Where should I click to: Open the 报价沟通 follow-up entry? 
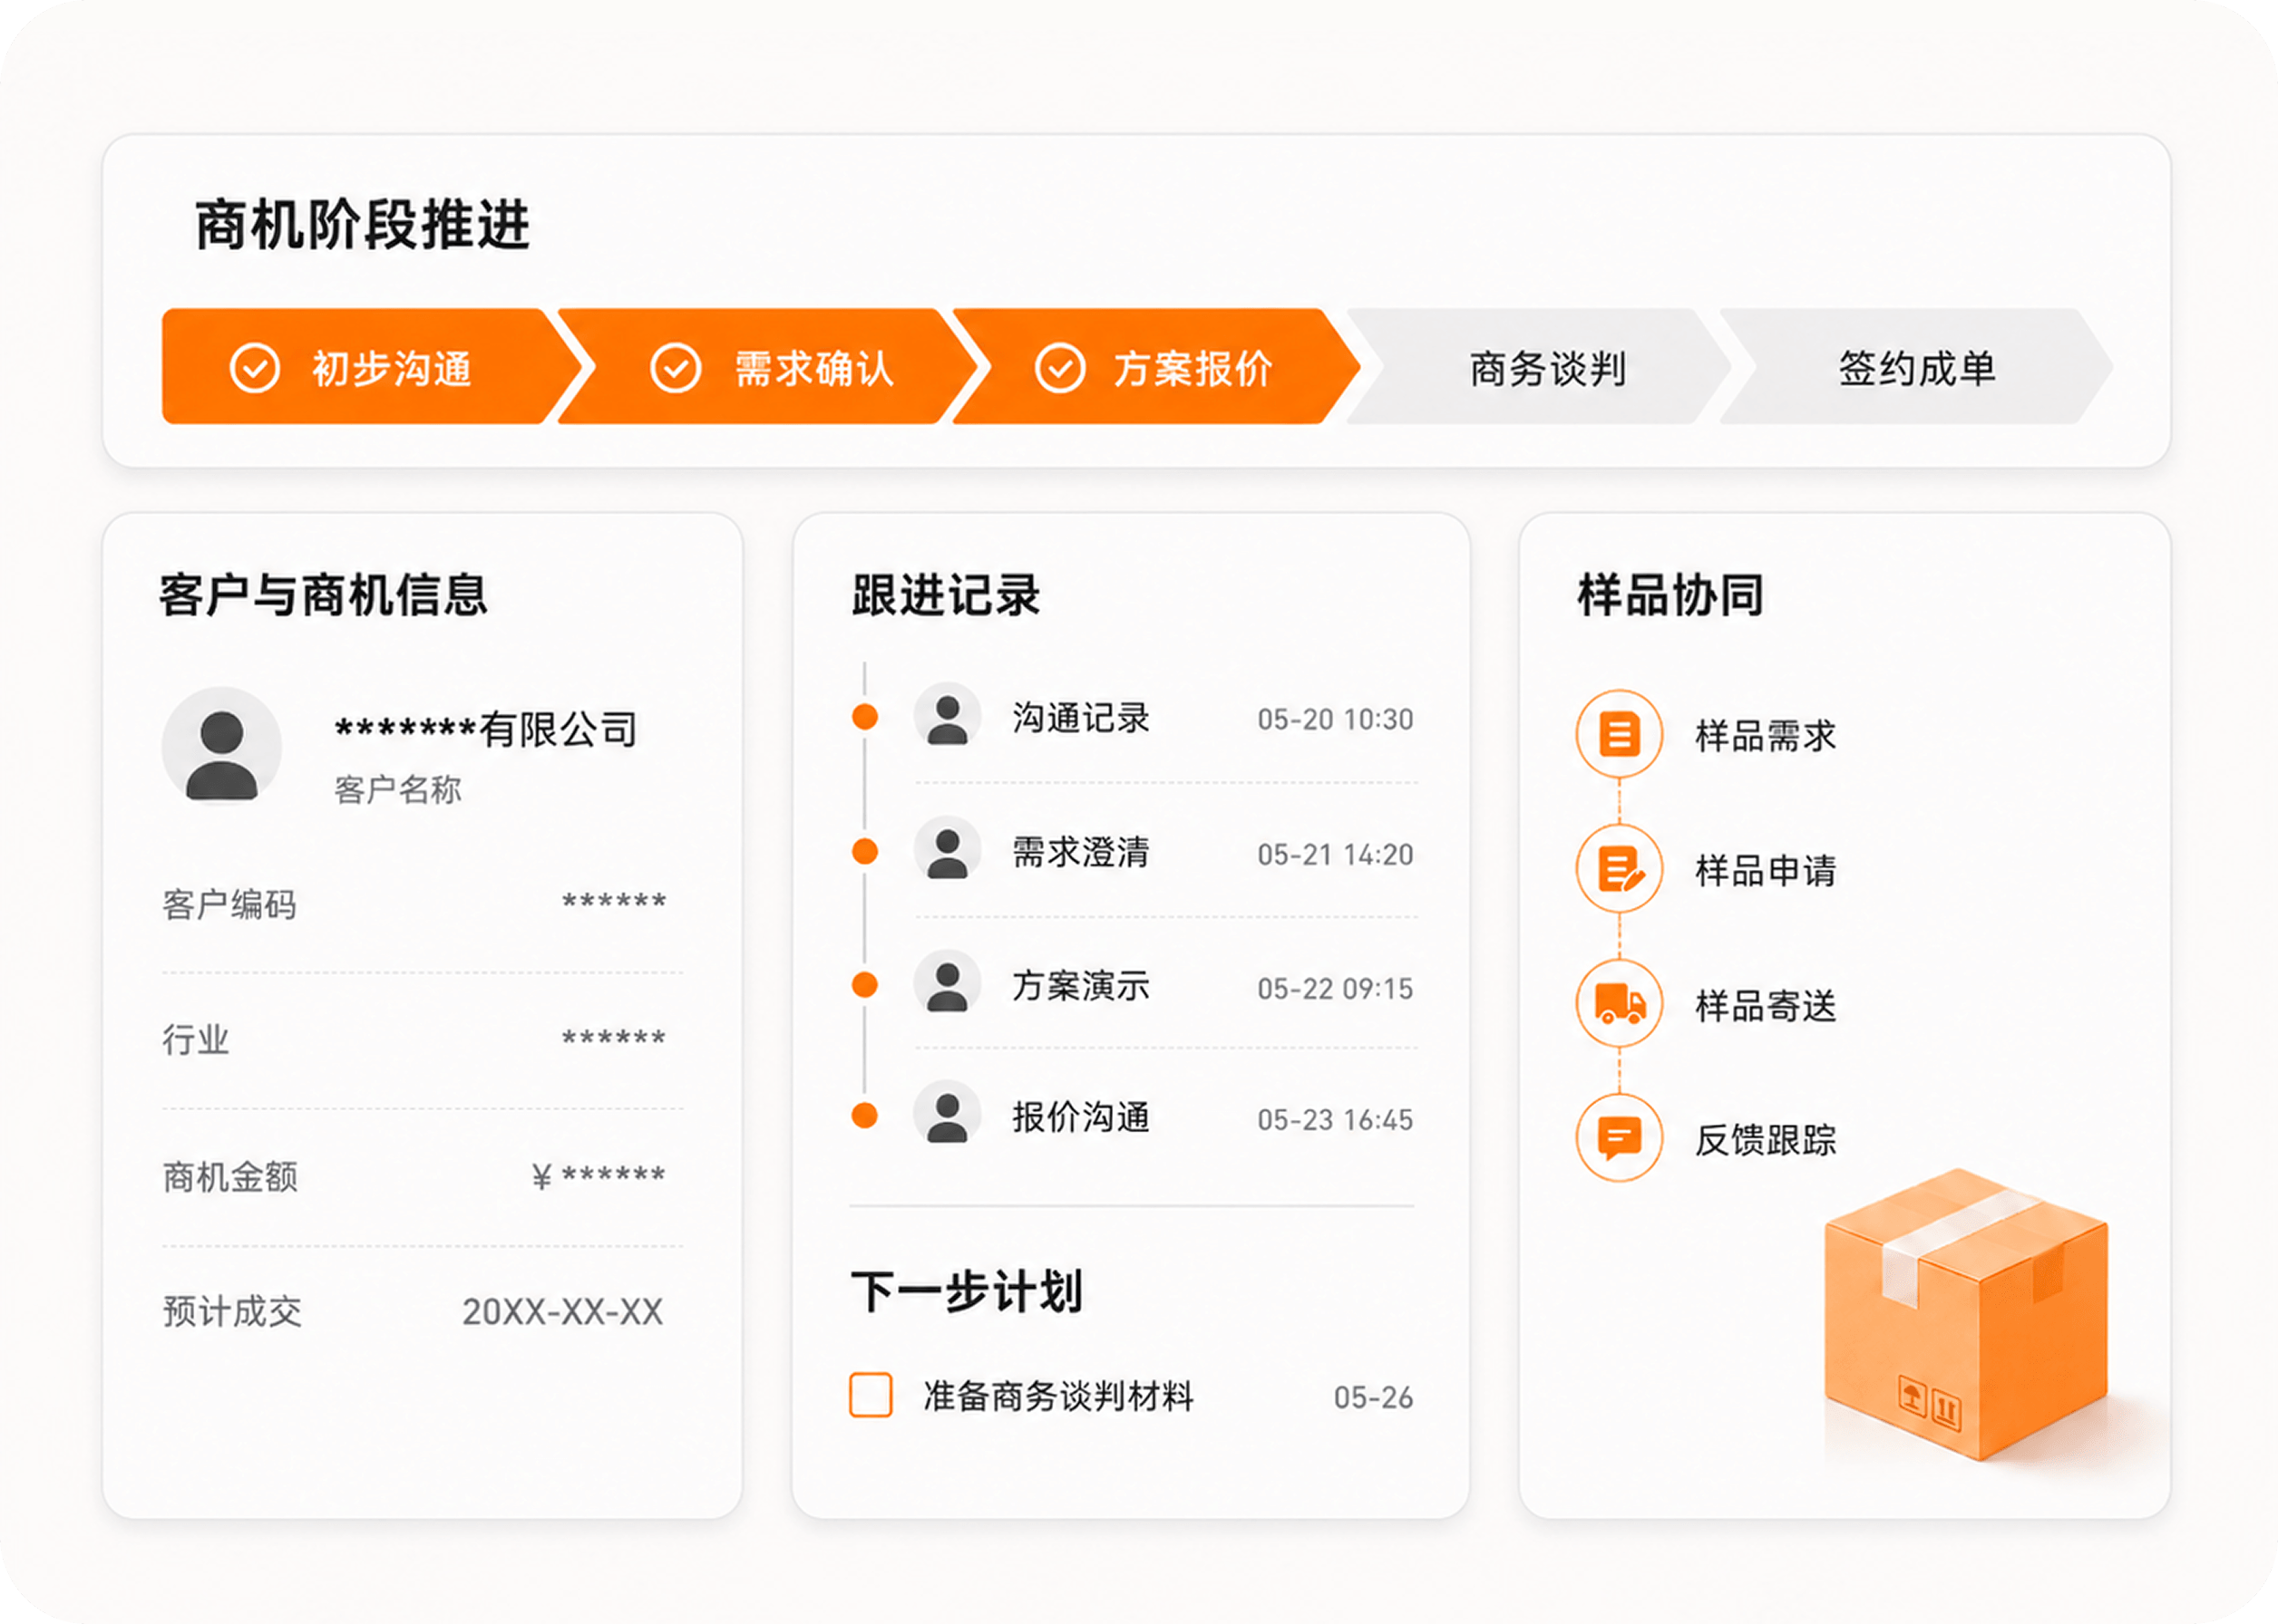(1080, 1117)
